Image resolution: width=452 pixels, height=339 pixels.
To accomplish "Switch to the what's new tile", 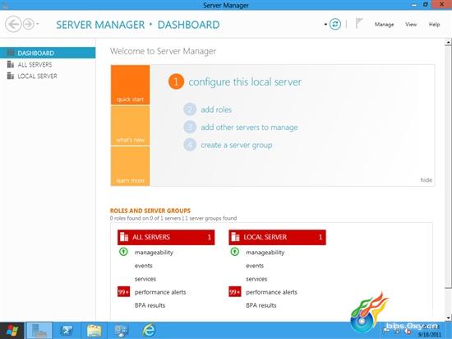I will (131, 126).
